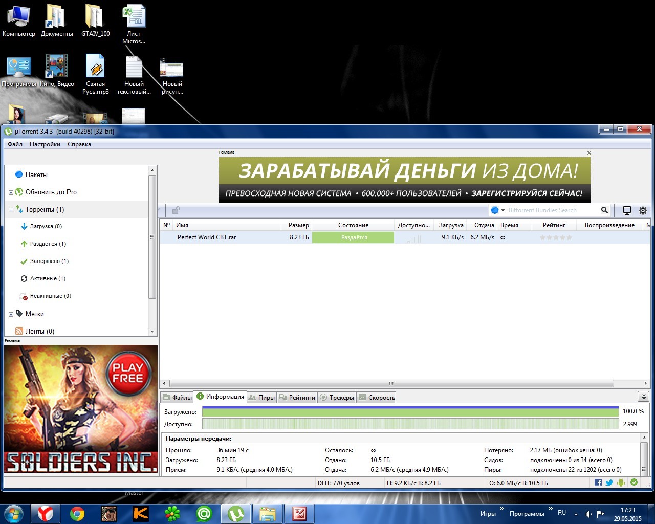Viewport: 655px width, 524px height.
Task: Click the search magnifier icon
Action: (x=604, y=210)
